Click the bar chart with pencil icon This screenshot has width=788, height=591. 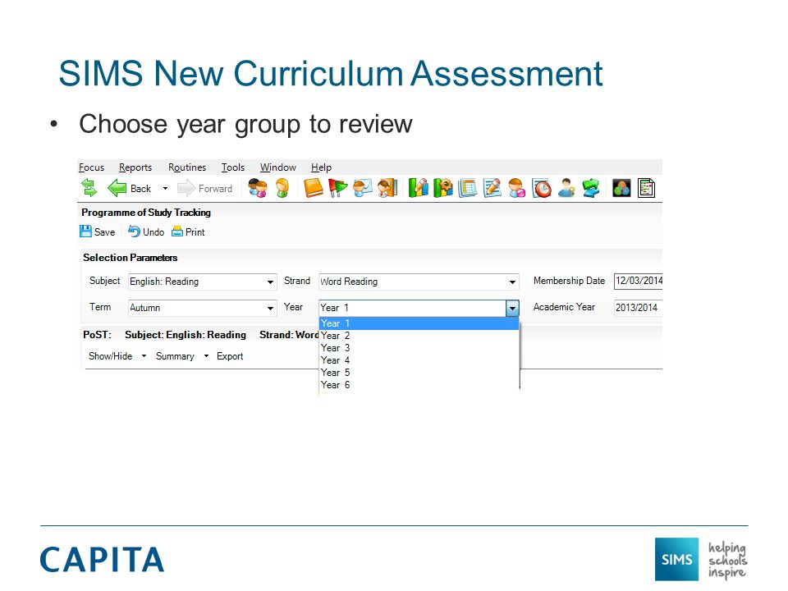[x=418, y=188]
